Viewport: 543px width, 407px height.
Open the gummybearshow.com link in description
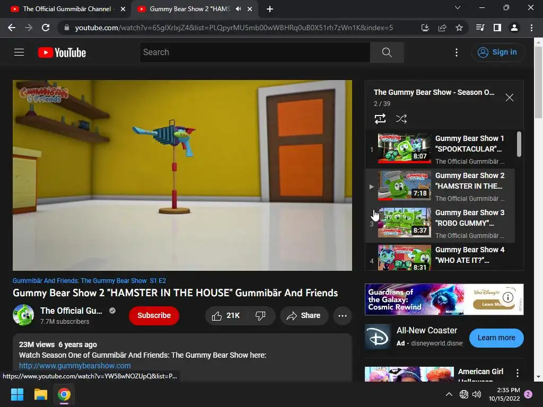coord(75,366)
